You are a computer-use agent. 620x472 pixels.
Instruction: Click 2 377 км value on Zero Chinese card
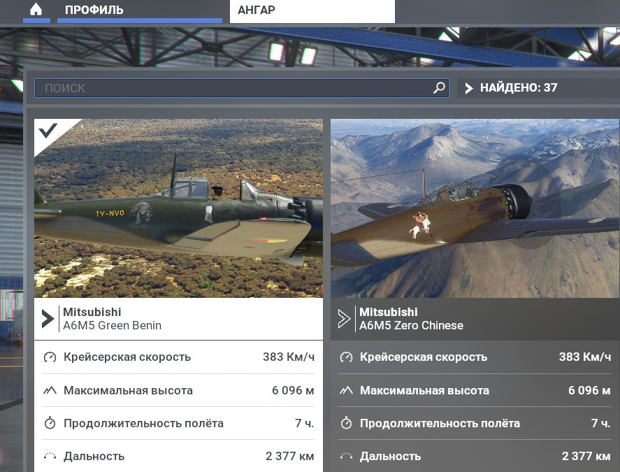coord(586,456)
